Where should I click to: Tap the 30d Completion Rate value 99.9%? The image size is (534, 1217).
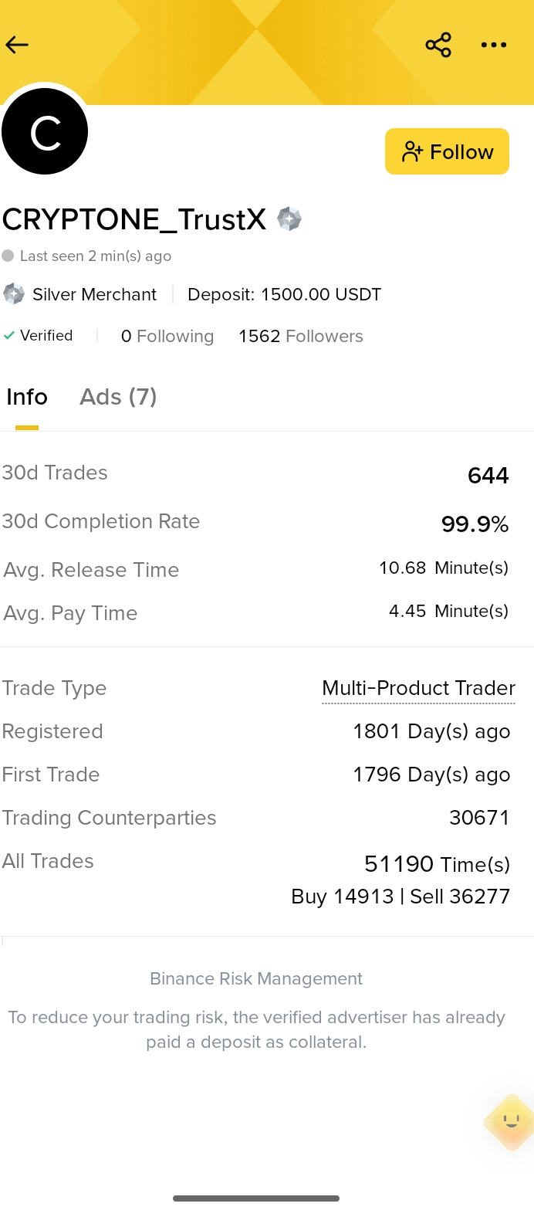[475, 524]
